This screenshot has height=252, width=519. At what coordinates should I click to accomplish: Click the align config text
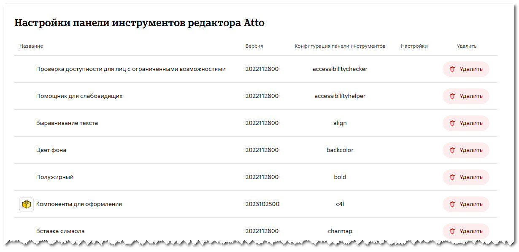click(340, 123)
